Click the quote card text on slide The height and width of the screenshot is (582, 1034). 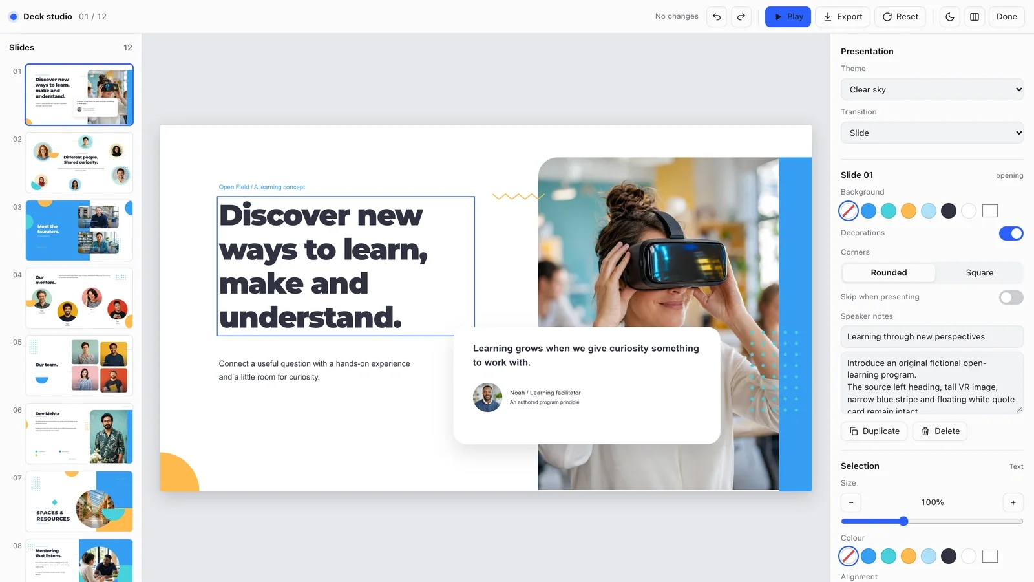[x=586, y=356]
